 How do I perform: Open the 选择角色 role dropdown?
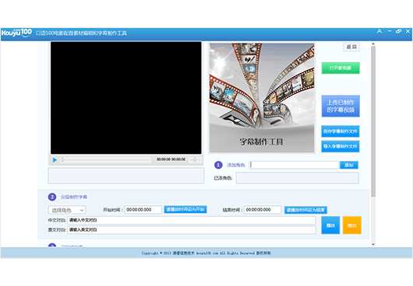(67, 210)
